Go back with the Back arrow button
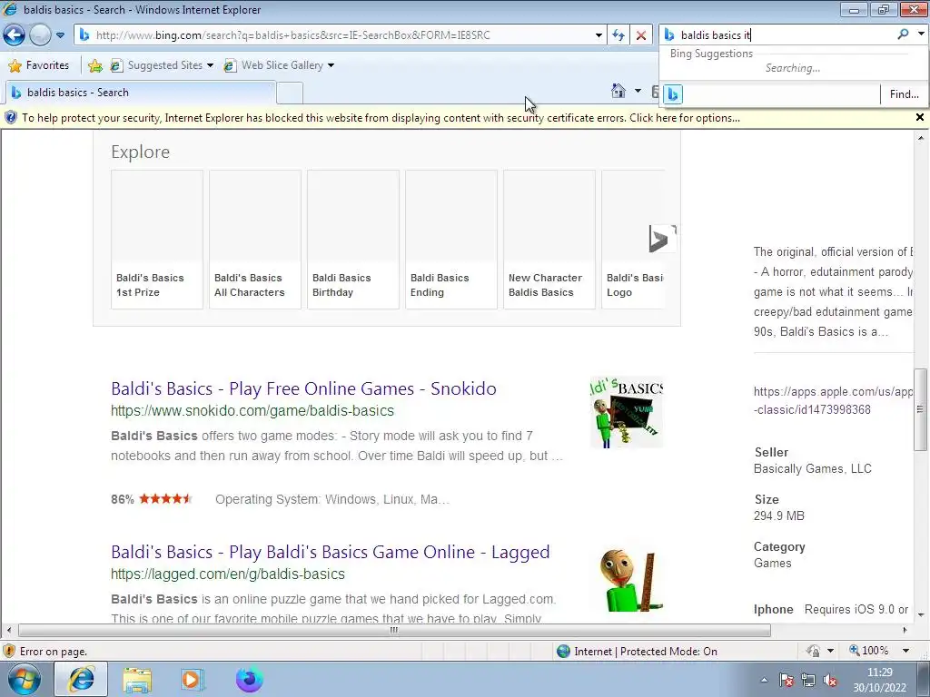This screenshot has height=697, width=930. (15, 35)
